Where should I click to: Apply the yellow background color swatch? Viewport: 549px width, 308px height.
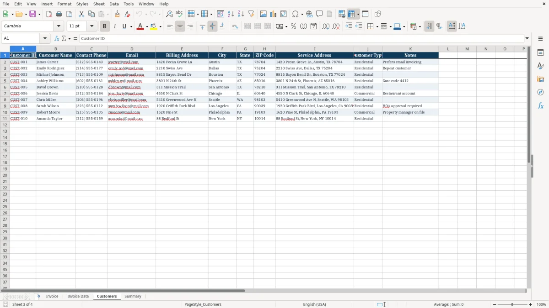pos(153,26)
